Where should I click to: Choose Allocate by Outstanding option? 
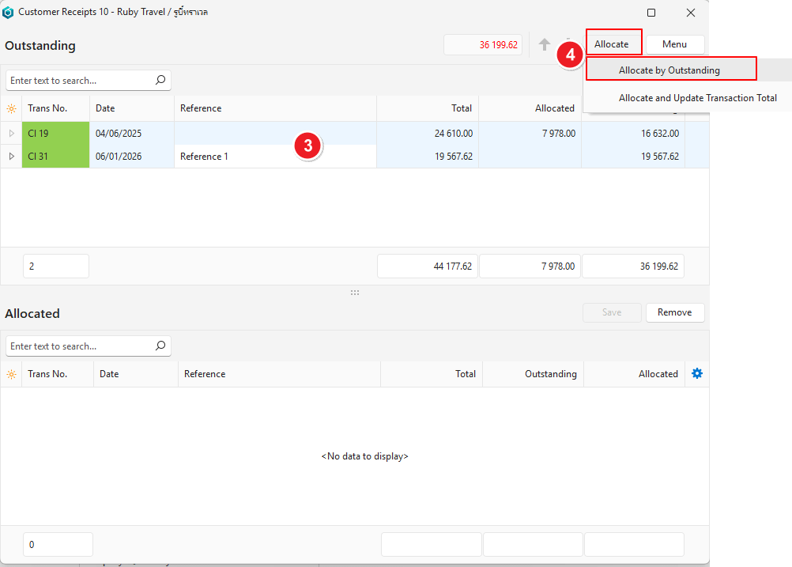pos(669,70)
